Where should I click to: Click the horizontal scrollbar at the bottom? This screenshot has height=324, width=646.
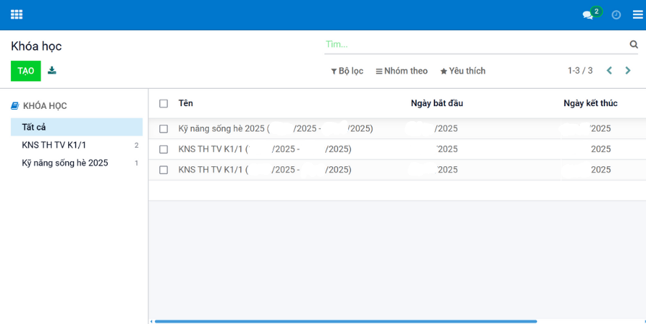click(345, 321)
